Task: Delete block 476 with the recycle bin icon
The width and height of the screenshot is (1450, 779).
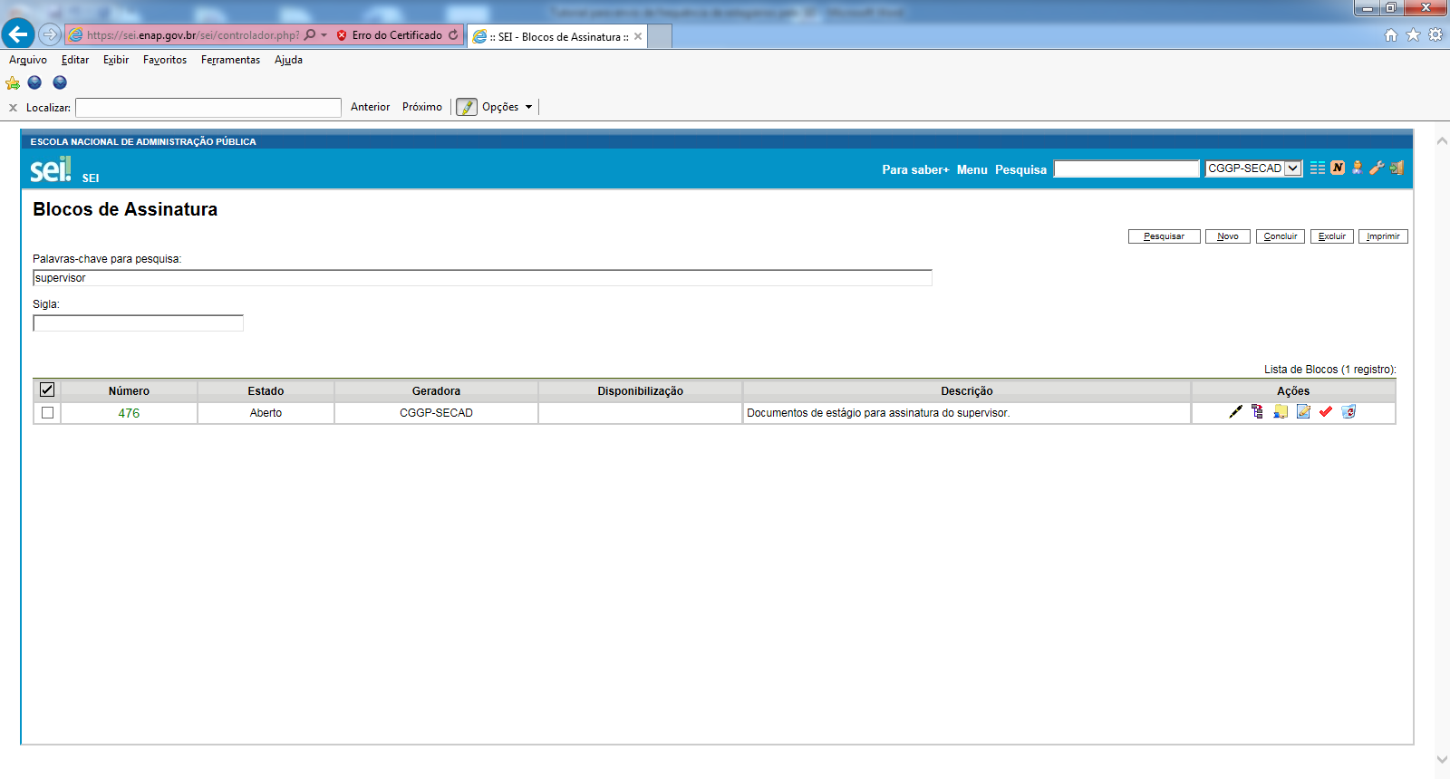Action: pyautogui.click(x=1348, y=412)
